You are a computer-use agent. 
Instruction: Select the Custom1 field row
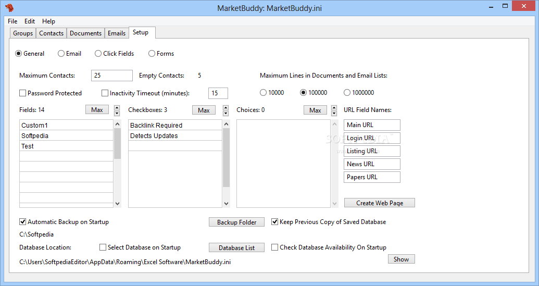(66, 125)
